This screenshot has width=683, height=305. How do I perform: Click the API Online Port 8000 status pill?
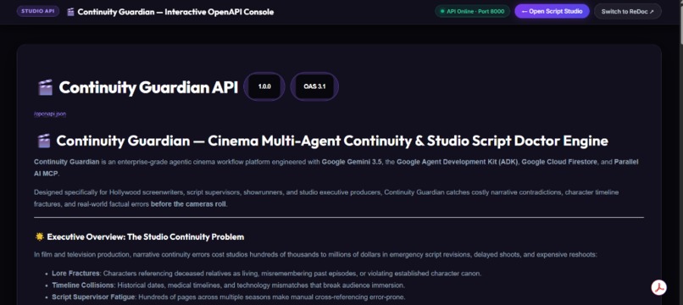pos(472,11)
